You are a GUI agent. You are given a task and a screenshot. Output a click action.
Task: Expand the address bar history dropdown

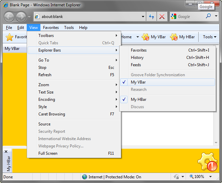point(143,17)
